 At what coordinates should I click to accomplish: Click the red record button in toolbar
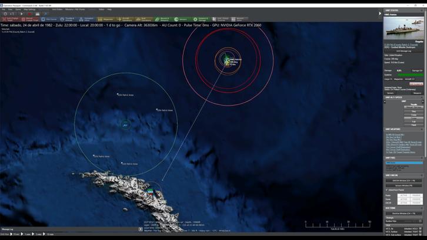click(x=29, y=14)
